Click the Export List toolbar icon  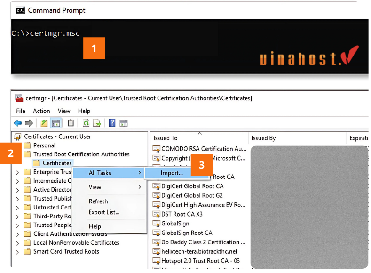pyautogui.click(x=97, y=123)
